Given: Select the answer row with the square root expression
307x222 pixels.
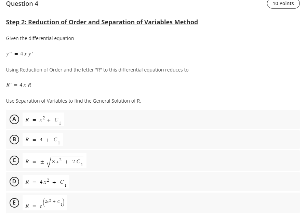Looking at the screenshot, I should [154, 160].
